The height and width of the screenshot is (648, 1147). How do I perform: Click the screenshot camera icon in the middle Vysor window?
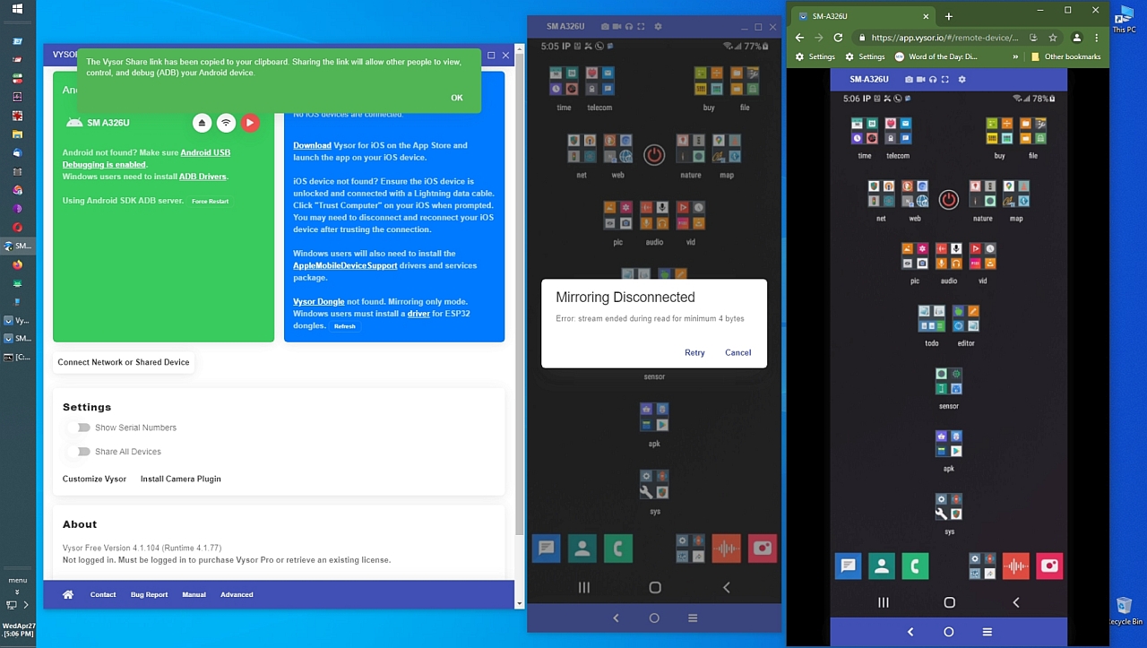pos(605,27)
